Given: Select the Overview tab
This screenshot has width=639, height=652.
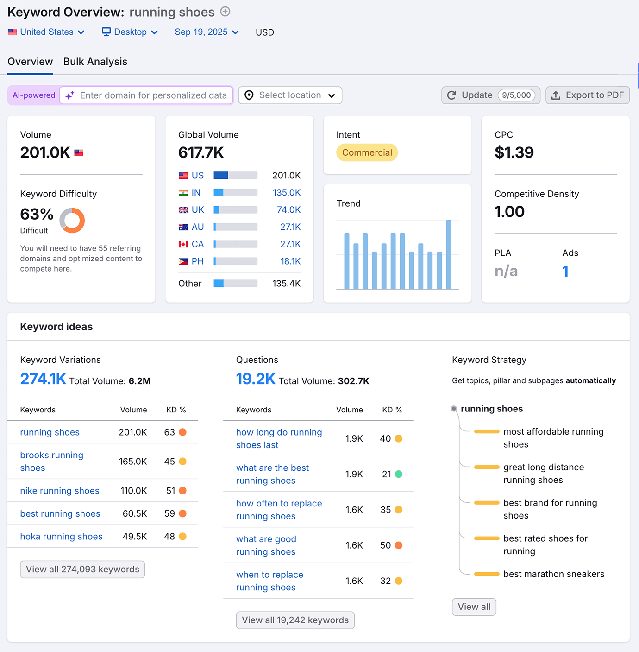Looking at the screenshot, I should (x=30, y=61).
